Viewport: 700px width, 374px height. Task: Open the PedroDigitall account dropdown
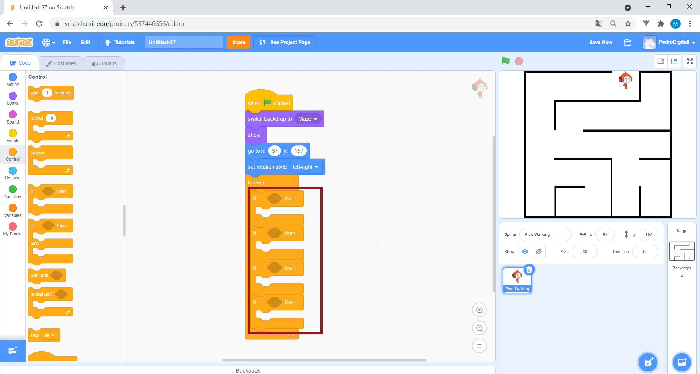[x=669, y=42]
